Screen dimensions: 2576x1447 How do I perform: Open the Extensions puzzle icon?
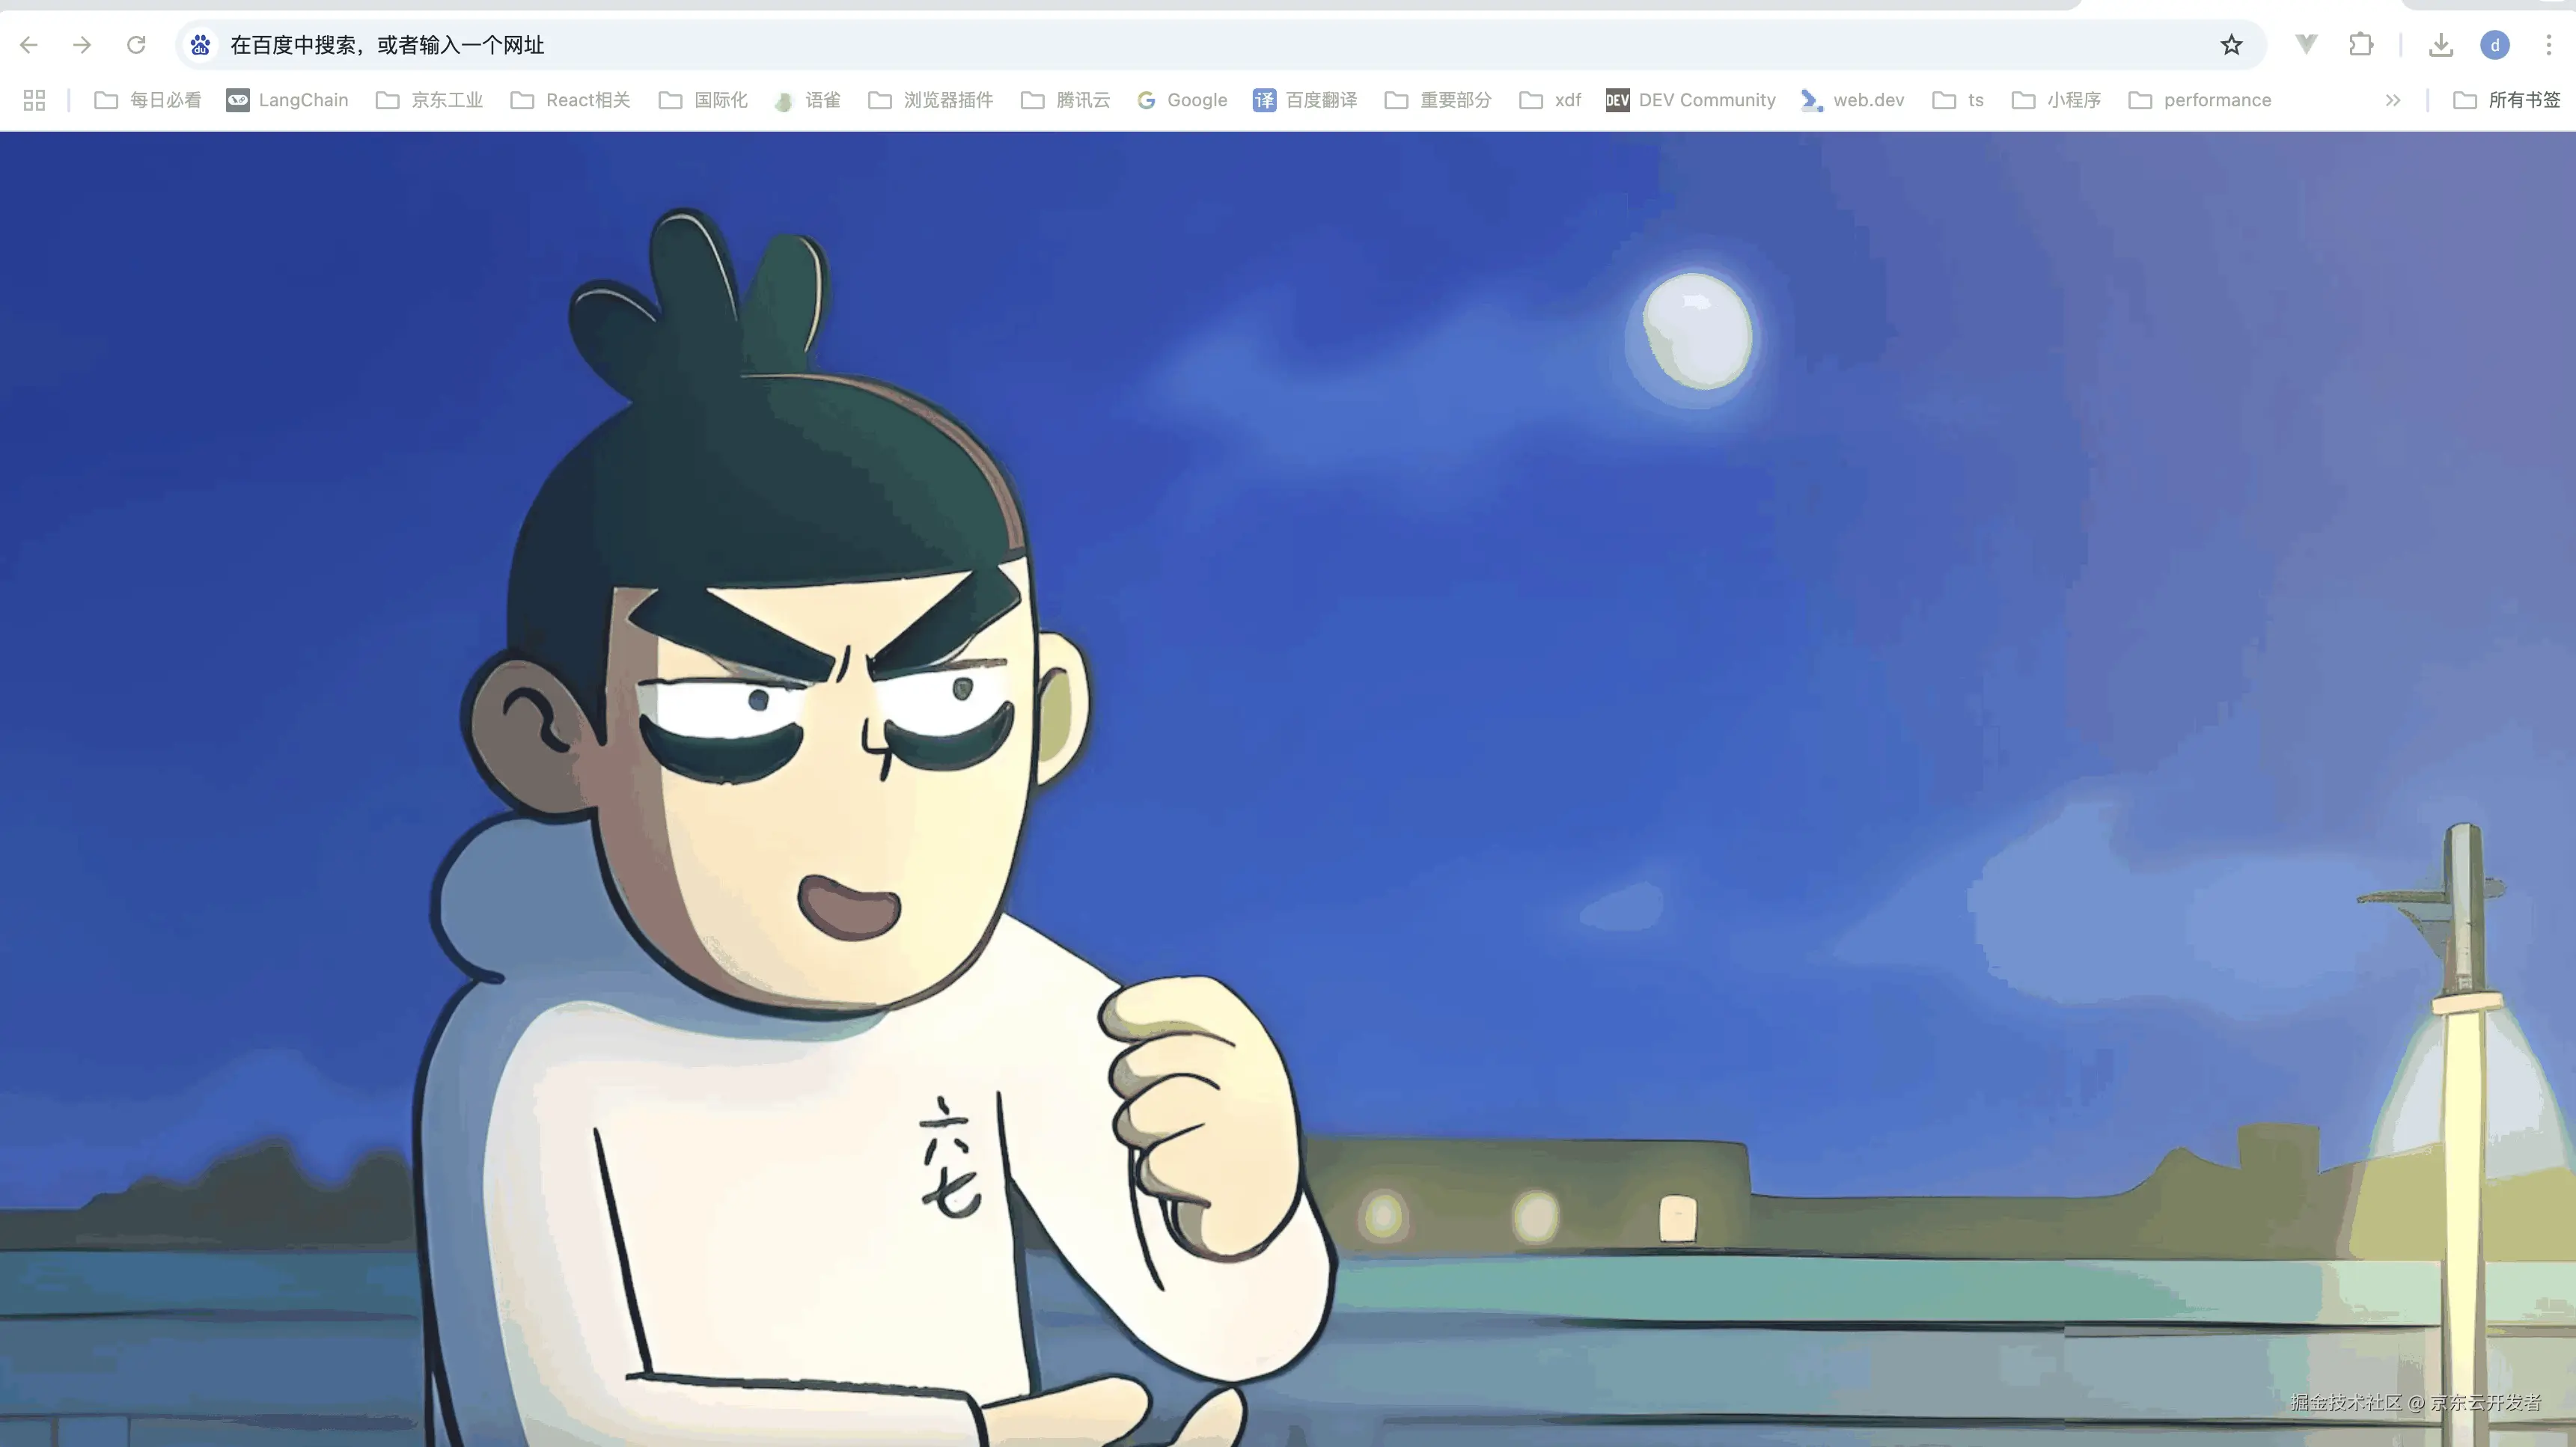(2361, 45)
